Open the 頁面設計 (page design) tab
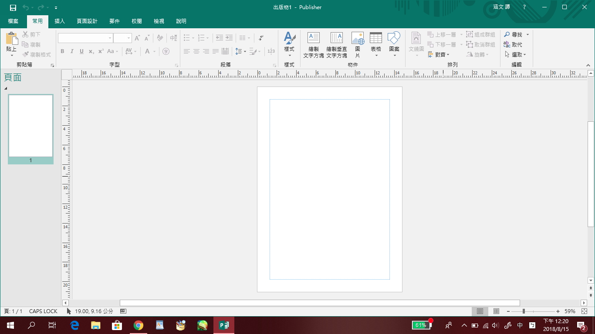 pyautogui.click(x=87, y=21)
